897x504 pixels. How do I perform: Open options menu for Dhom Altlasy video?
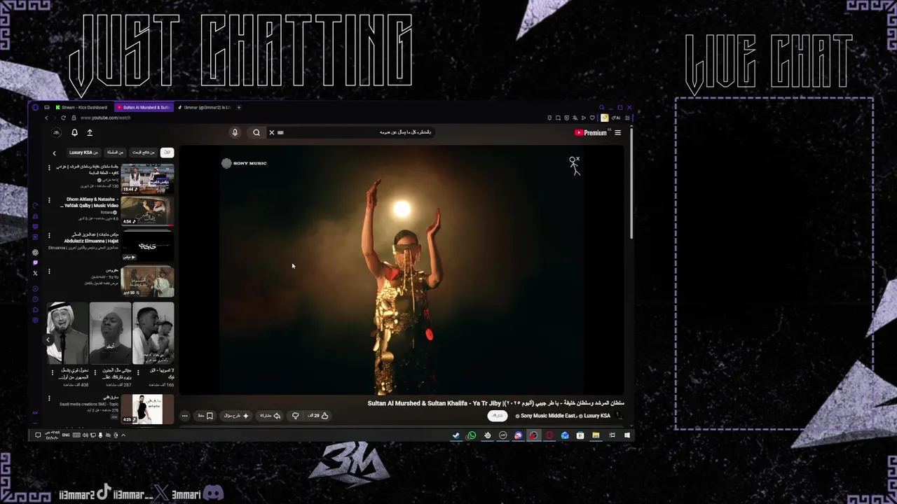coord(49,200)
